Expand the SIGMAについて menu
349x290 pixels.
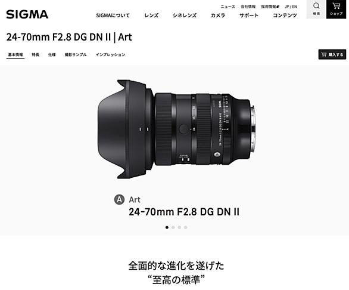pyautogui.click(x=113, y=16)
